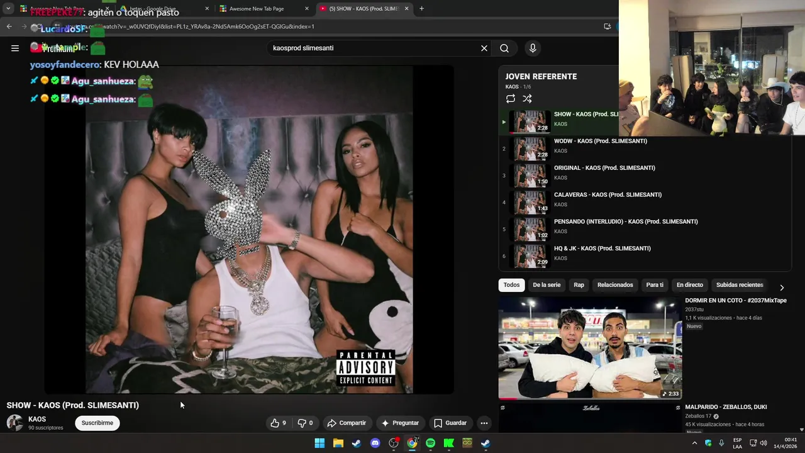
Task: Open the Kick app from the taskbar
Action: (449, 443)
